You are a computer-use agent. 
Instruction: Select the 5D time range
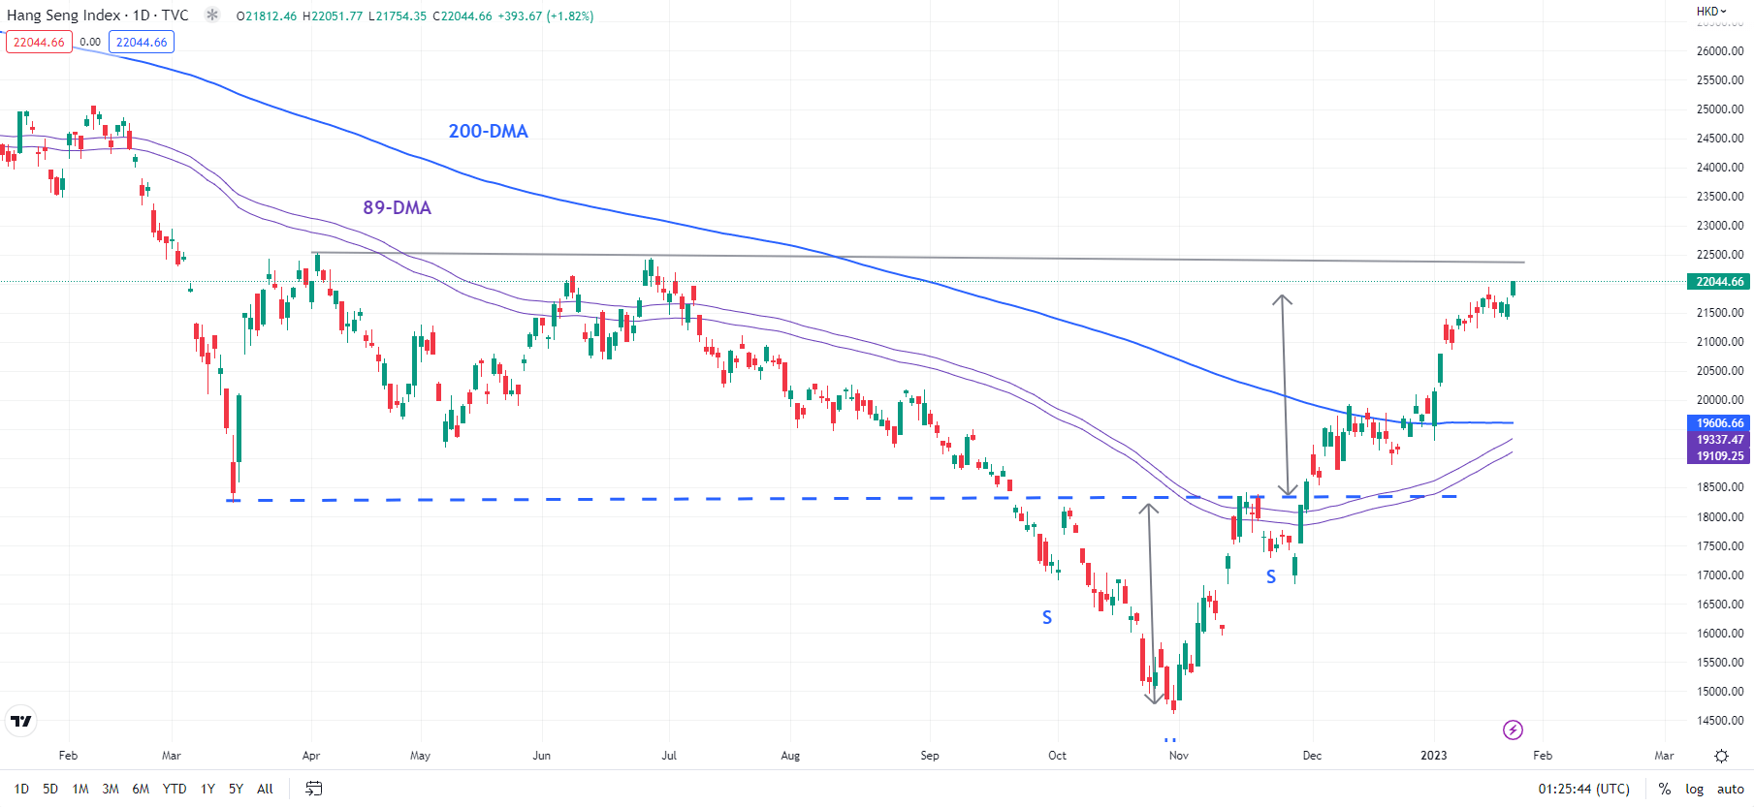coord(50,789)
